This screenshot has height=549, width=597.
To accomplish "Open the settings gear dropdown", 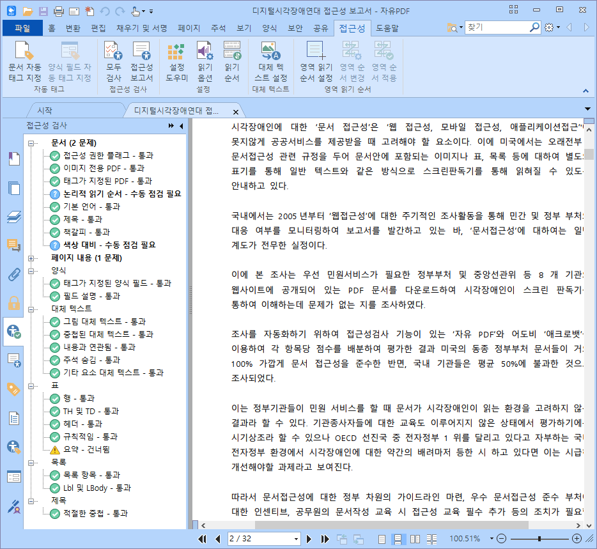I will pos(552,27).
